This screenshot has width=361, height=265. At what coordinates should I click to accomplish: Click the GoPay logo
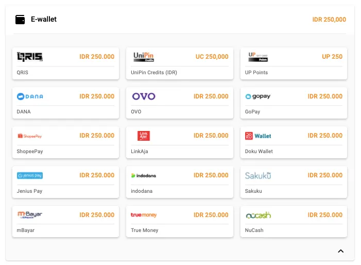[258, 96]
